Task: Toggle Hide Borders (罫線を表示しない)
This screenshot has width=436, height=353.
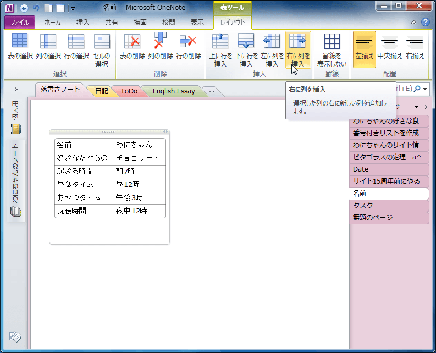Action: coord(332,50)
